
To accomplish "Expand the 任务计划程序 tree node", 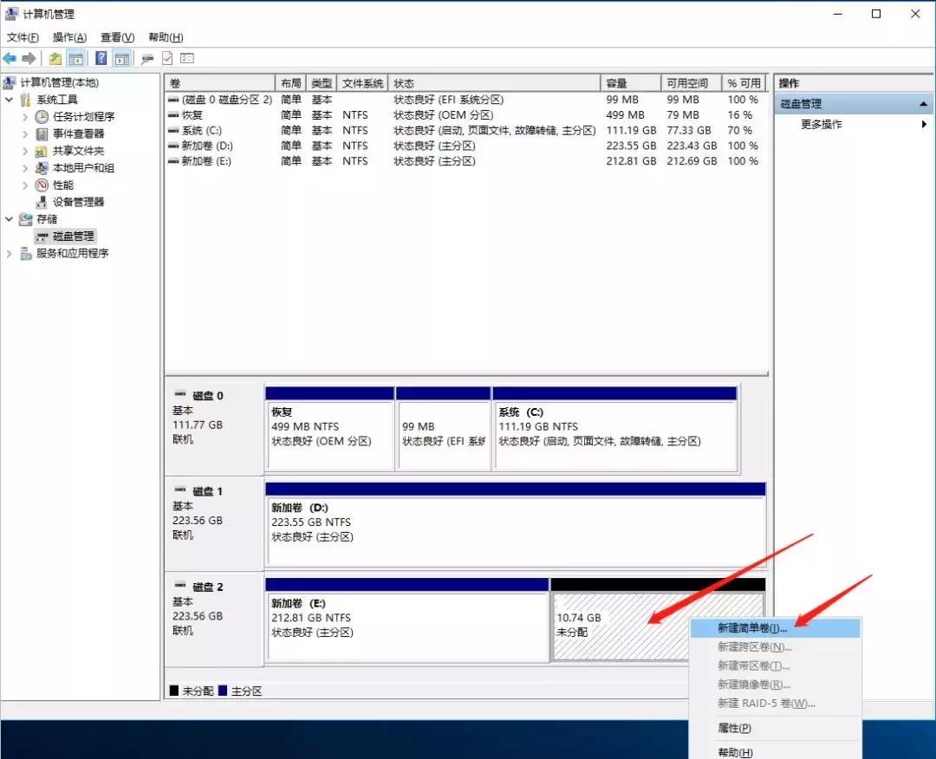I will tap(25, 117).
